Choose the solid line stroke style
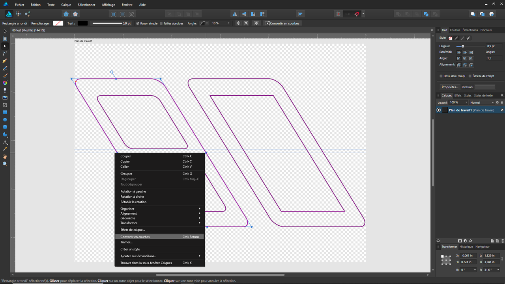Viewport: 505px width, 284px height. tap(456, 38)
